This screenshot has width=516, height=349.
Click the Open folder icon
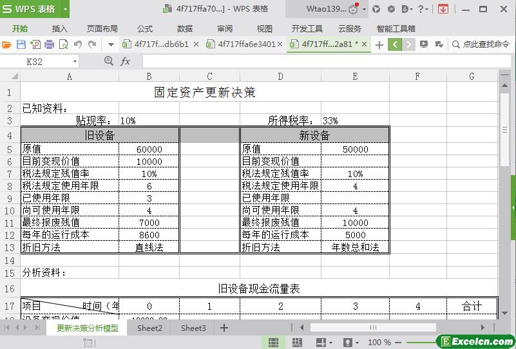point(6,44)
